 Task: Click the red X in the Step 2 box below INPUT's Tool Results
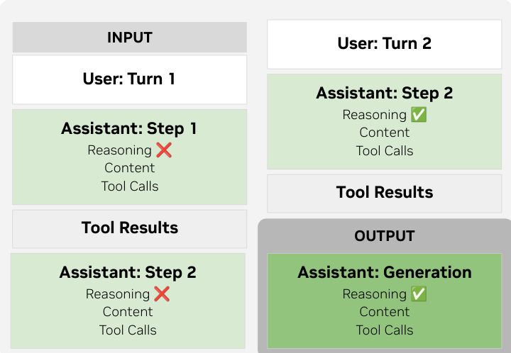pos(162,294)
